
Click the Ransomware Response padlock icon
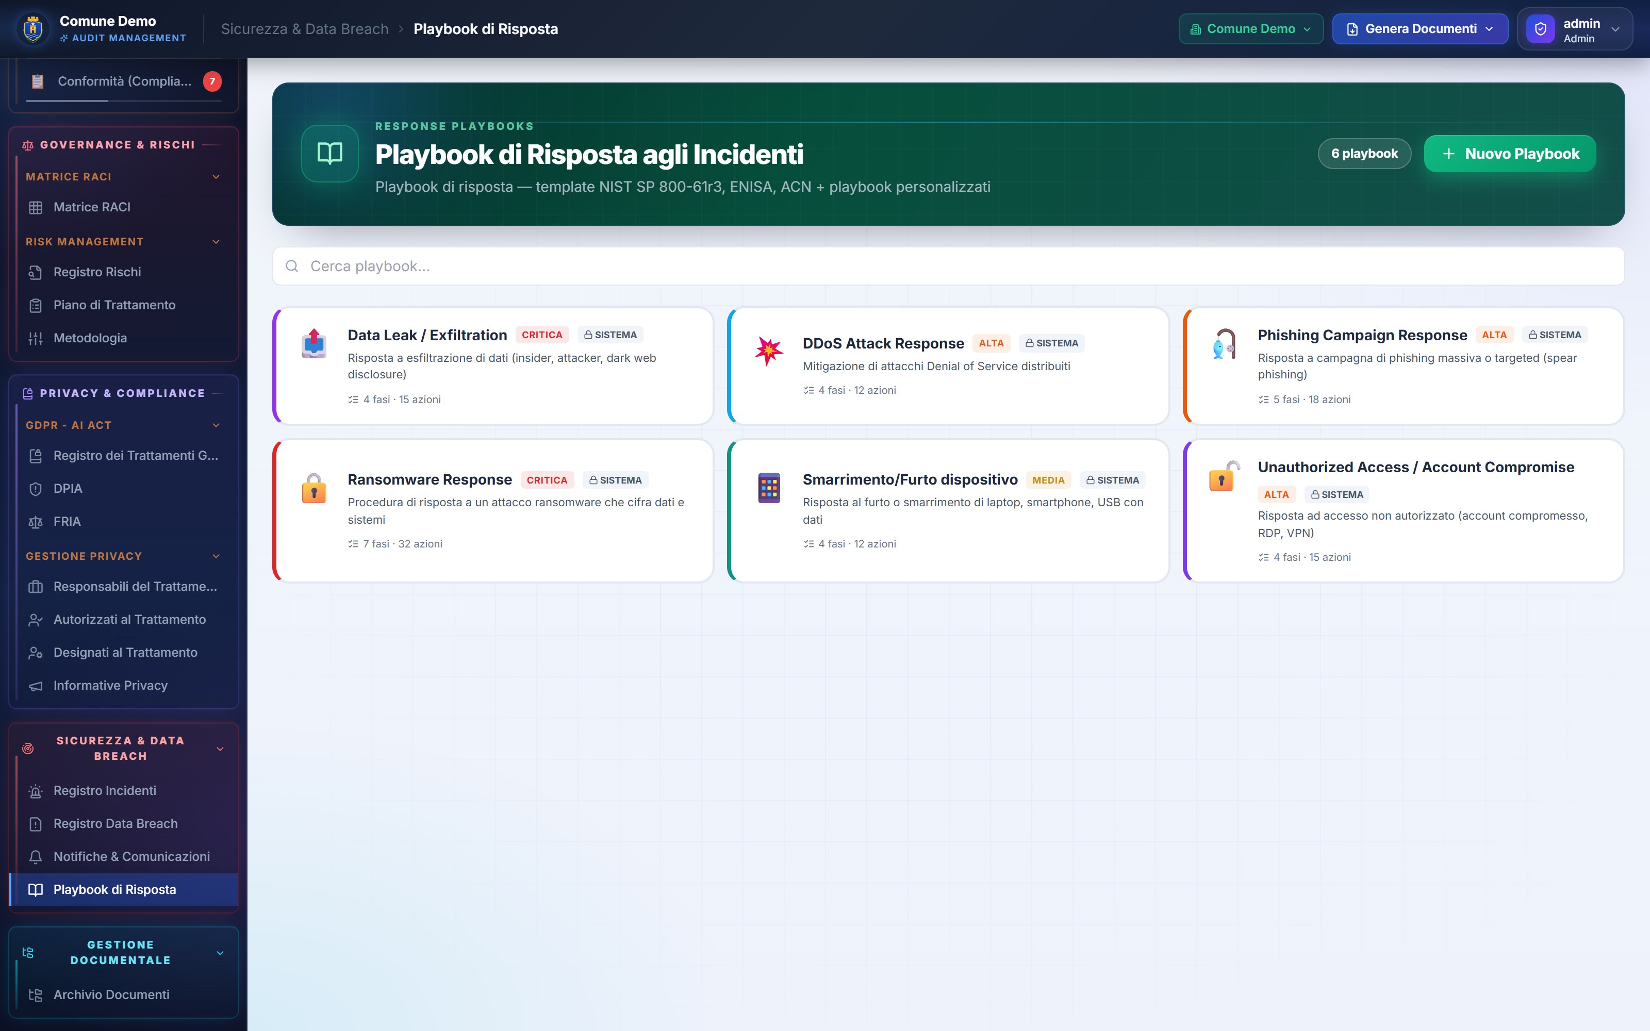click(x=313, y=488)
